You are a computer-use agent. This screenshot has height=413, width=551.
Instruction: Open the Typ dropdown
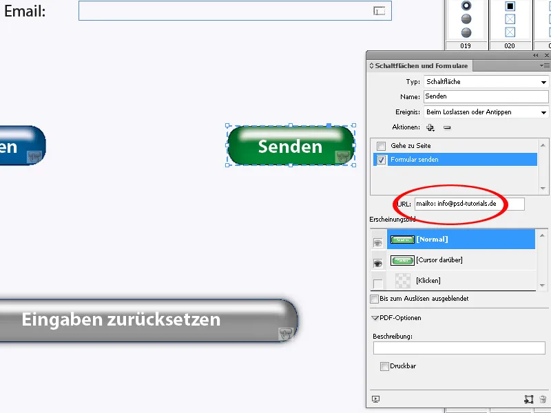[486, 82]
